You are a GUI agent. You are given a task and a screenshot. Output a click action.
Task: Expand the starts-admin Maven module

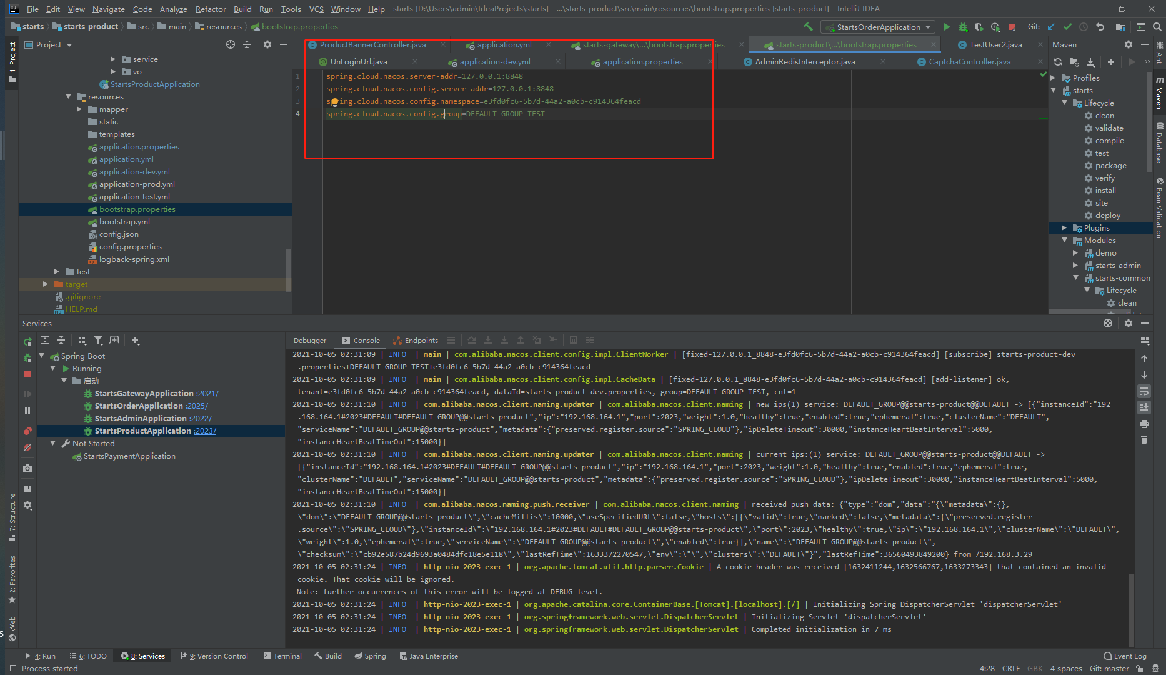[x=1076, y=265]
